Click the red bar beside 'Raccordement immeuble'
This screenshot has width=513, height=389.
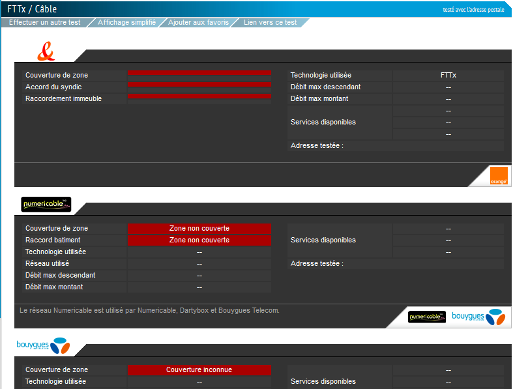click(199, 96)
